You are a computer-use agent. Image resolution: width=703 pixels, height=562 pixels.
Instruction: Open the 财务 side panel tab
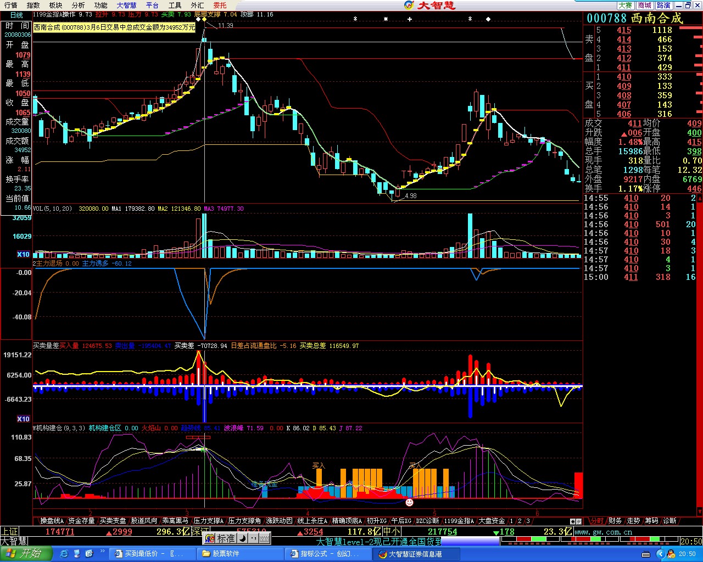point(615,521)
